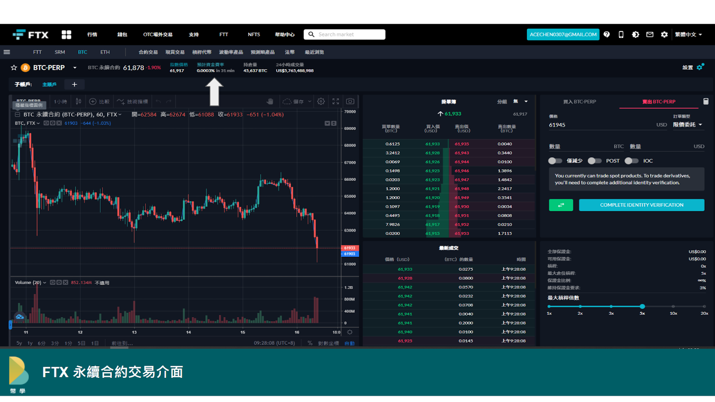This screenshot has width=715, height=402.
Task: Open the order calculator icon
Action: point(706,101)
